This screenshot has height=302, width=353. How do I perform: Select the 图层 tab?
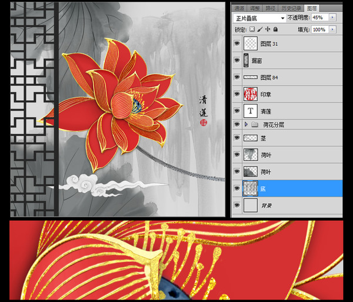pos(312,8)
